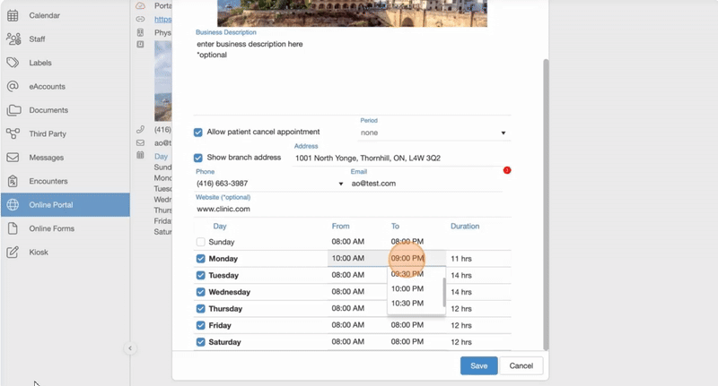Click the Save button
The image size is (718, 386).
pos(478,365)
